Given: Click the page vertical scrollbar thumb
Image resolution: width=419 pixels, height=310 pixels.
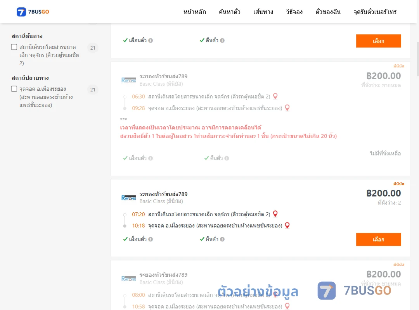Looking at the screenshot, I should (x=418, y=59).
